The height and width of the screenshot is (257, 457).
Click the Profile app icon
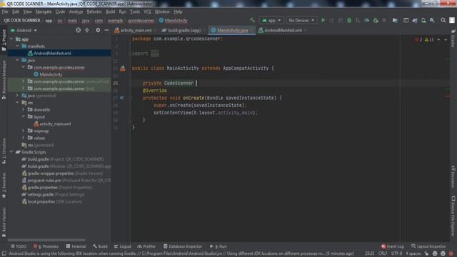coord(366,21)
